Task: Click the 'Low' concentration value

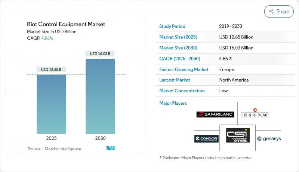Action: click(x=223, y=91)
